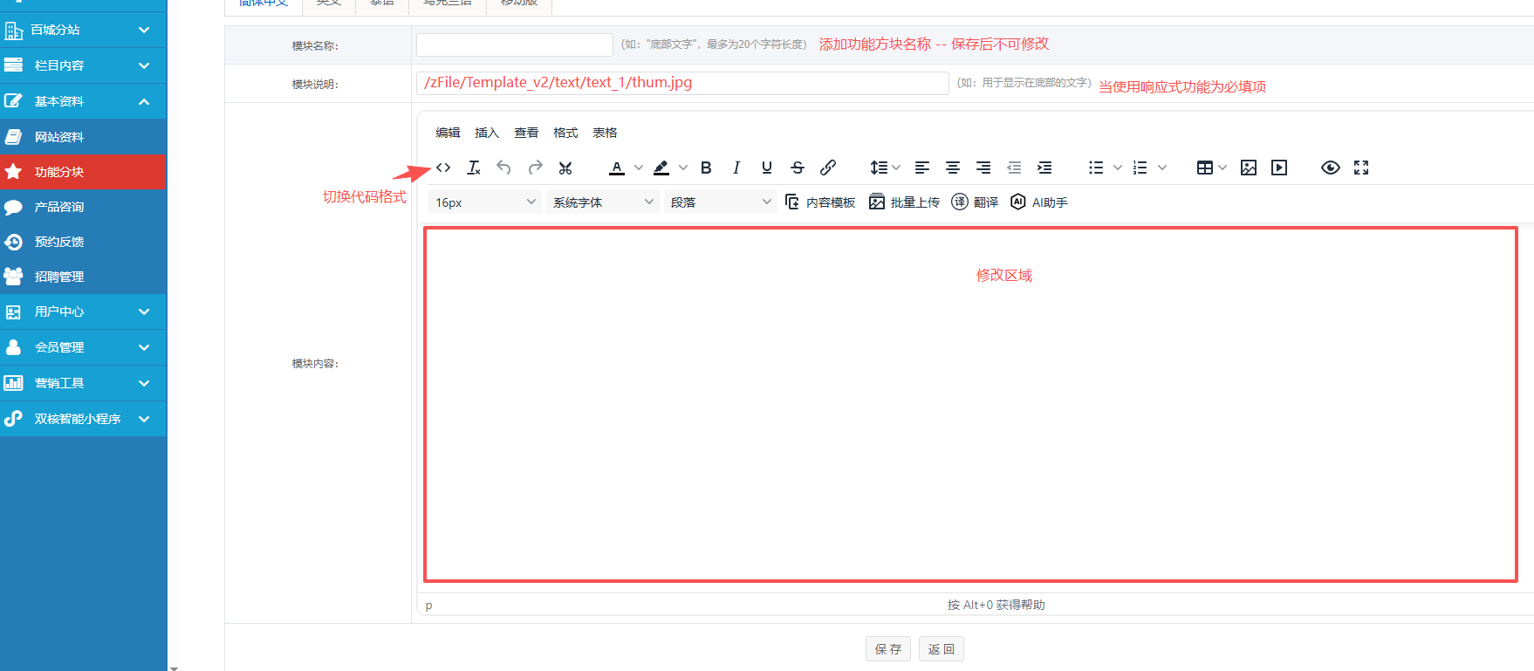1534x671 pixels.
Task: Toggle bold formatting
Action: 706,168
